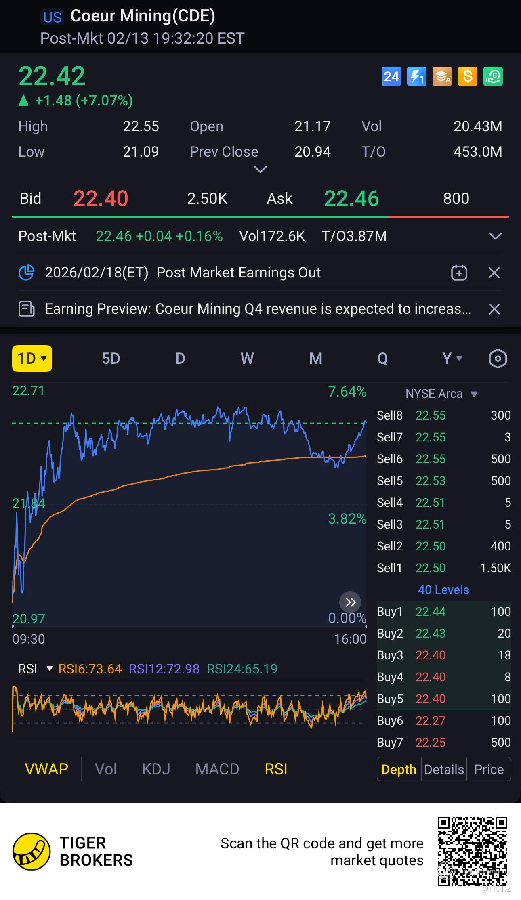Viewport: 521px width, 900px height.
Task: Tap the earnings pie chart icon
Action: (27, 273)
